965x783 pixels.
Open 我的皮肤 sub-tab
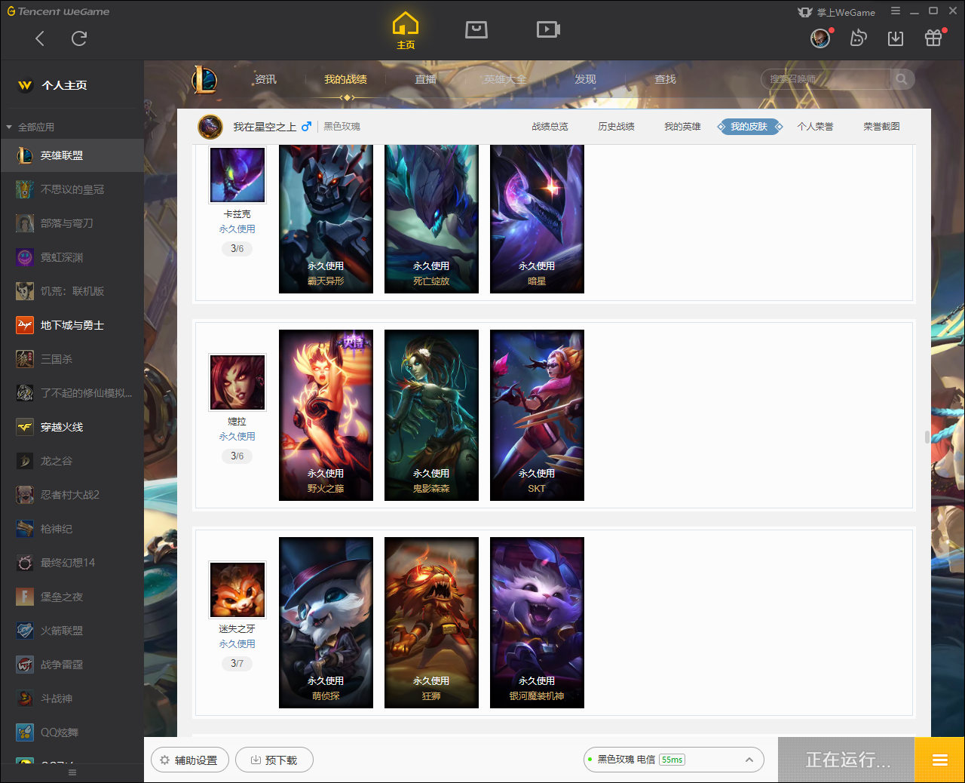(749, 127)
